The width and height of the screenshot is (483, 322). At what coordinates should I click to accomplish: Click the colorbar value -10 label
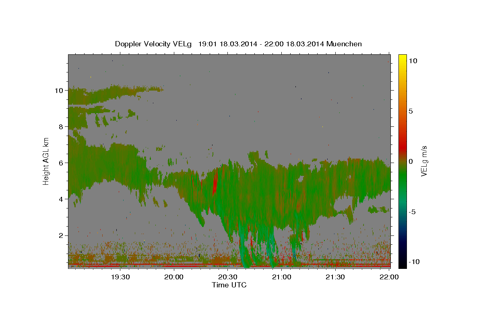tap(414, 262)
